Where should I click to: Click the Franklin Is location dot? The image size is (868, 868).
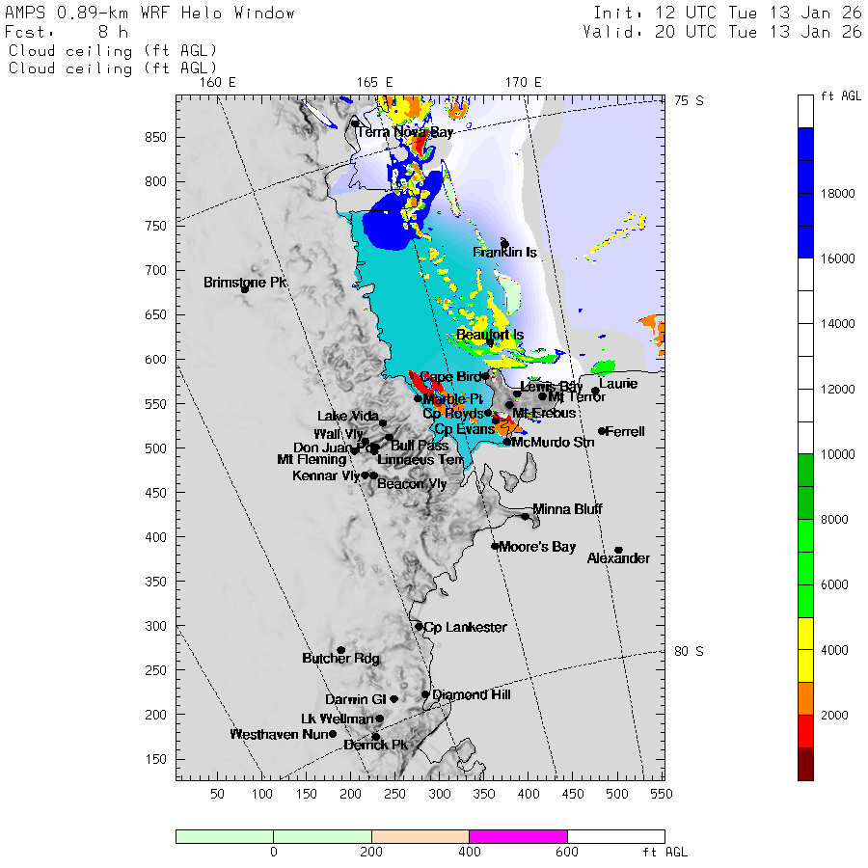tap(504, 244)
